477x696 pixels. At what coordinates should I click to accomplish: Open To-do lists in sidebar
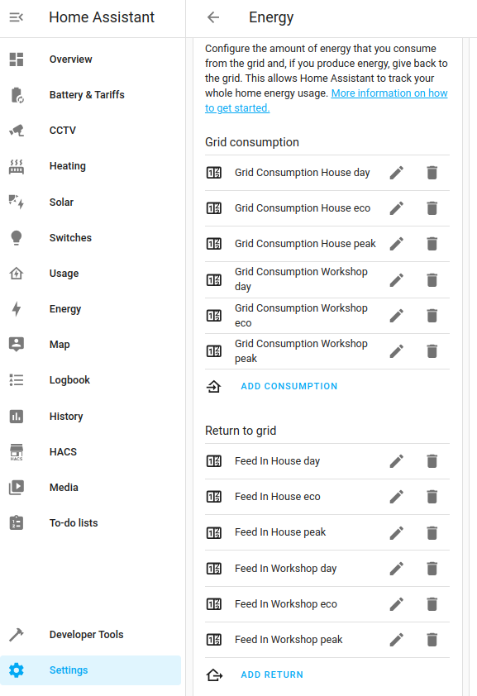tap(90, 523)
